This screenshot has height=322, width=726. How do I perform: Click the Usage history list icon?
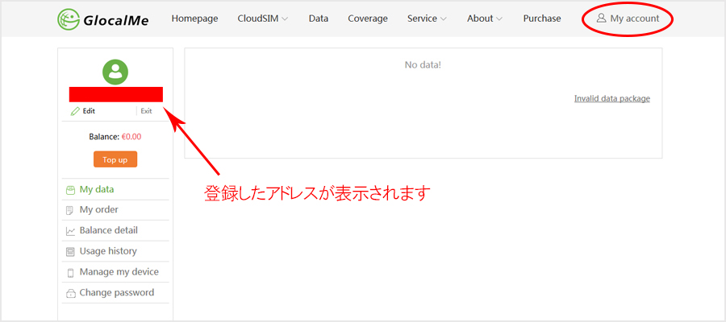click(70, 252)
